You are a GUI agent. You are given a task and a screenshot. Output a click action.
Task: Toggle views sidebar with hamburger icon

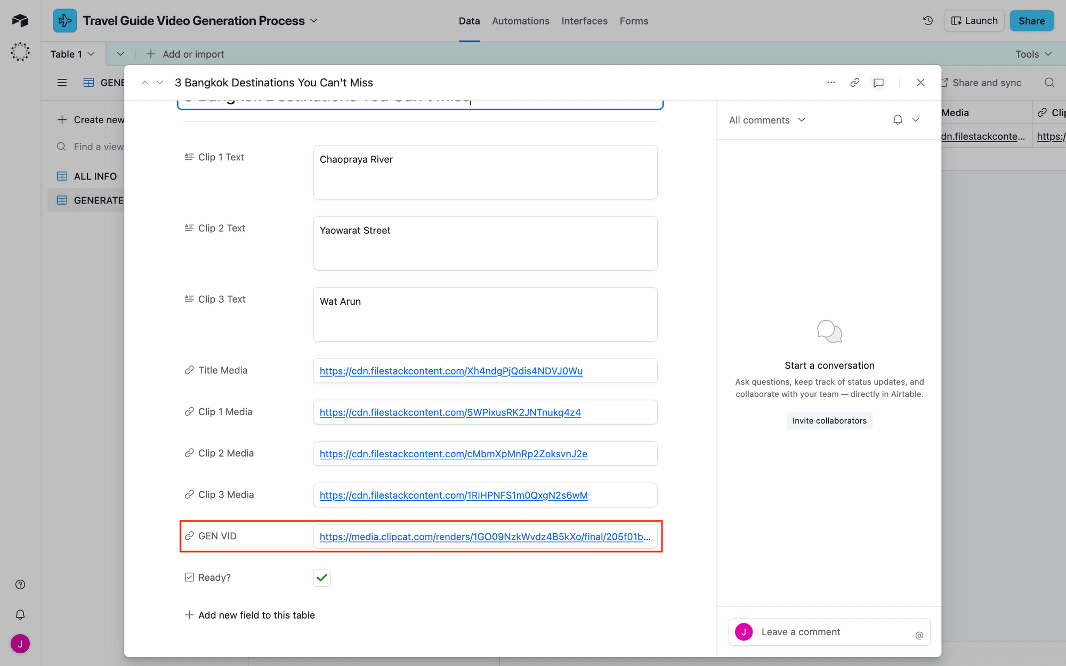click(x=62, y=82)
